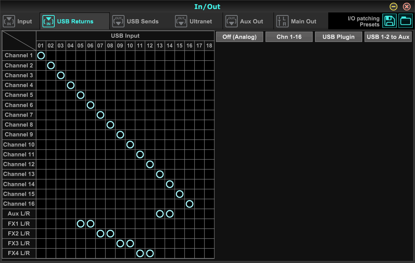Toggle Channel 16 patch on USB input 16
The image size is (415, 263).
[189, 204]
